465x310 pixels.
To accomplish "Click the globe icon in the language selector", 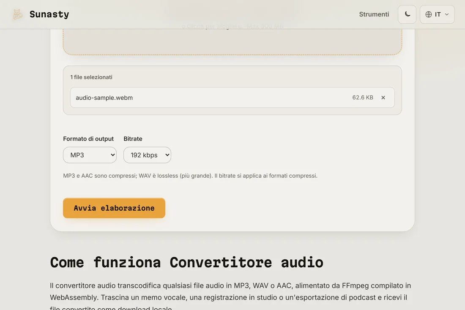I will [x=429, y=14].
